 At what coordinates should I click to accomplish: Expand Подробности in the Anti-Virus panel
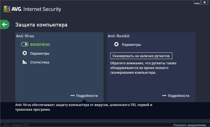(x=87, y=96)
